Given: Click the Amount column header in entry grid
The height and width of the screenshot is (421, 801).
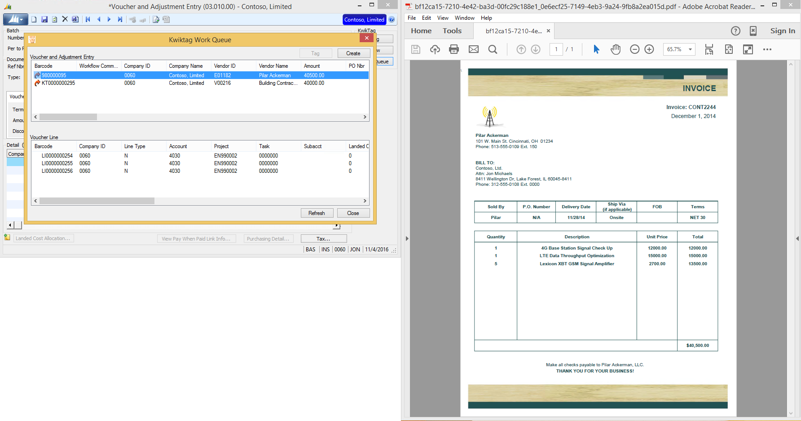Looking at the screenshot, I should (x=312, y=66).
